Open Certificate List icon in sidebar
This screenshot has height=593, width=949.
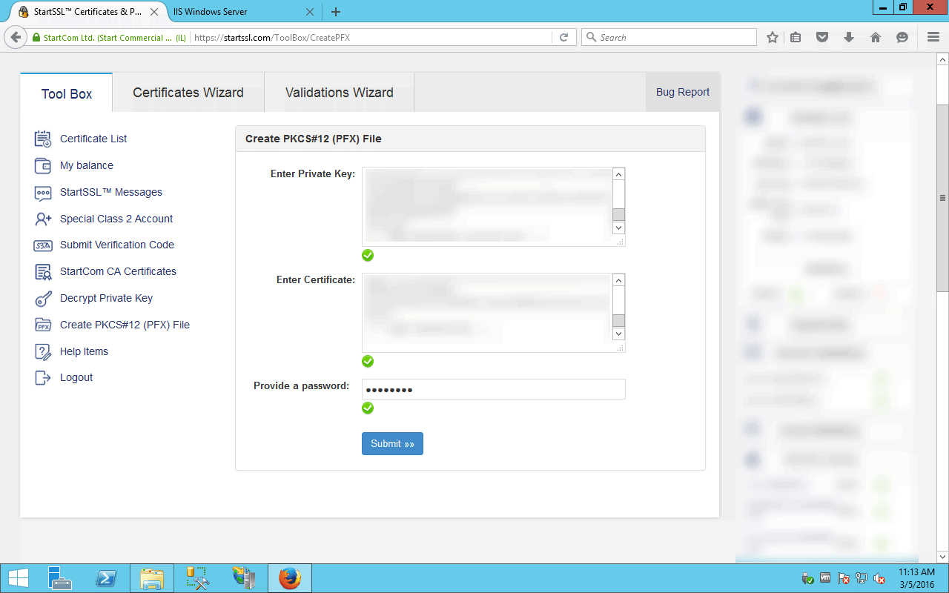(42, 139)
